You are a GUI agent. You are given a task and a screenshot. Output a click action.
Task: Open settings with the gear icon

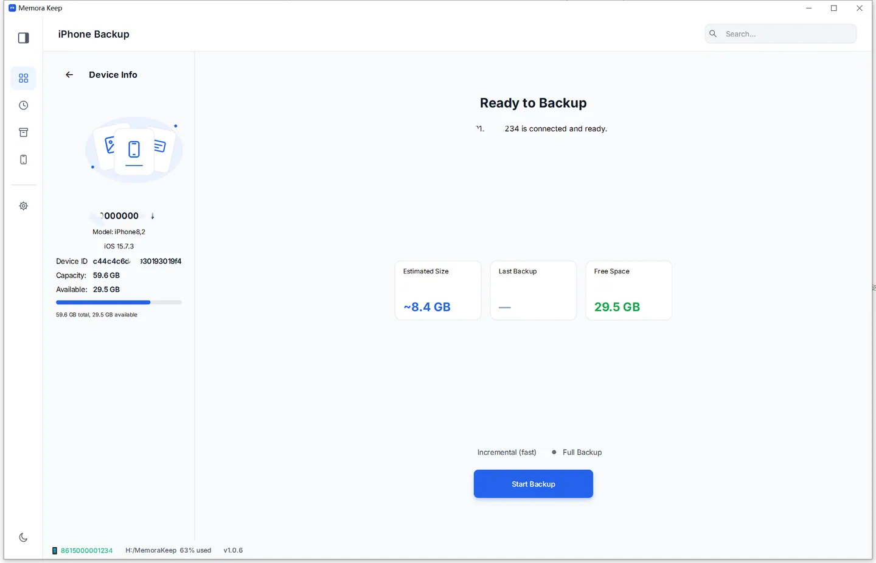click(x=24, y=206)
